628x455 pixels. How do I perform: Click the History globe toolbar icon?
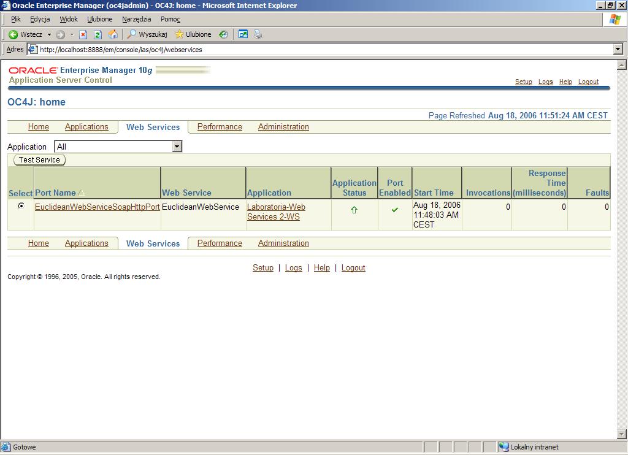[223, 34]
